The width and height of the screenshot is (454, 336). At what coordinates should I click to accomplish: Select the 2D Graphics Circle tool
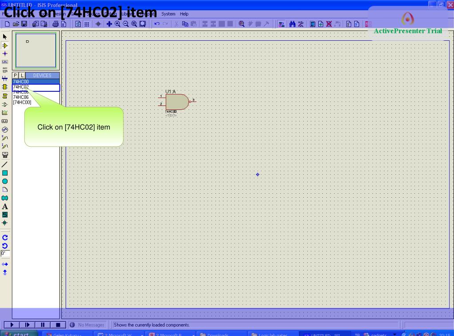pos(4,181)
